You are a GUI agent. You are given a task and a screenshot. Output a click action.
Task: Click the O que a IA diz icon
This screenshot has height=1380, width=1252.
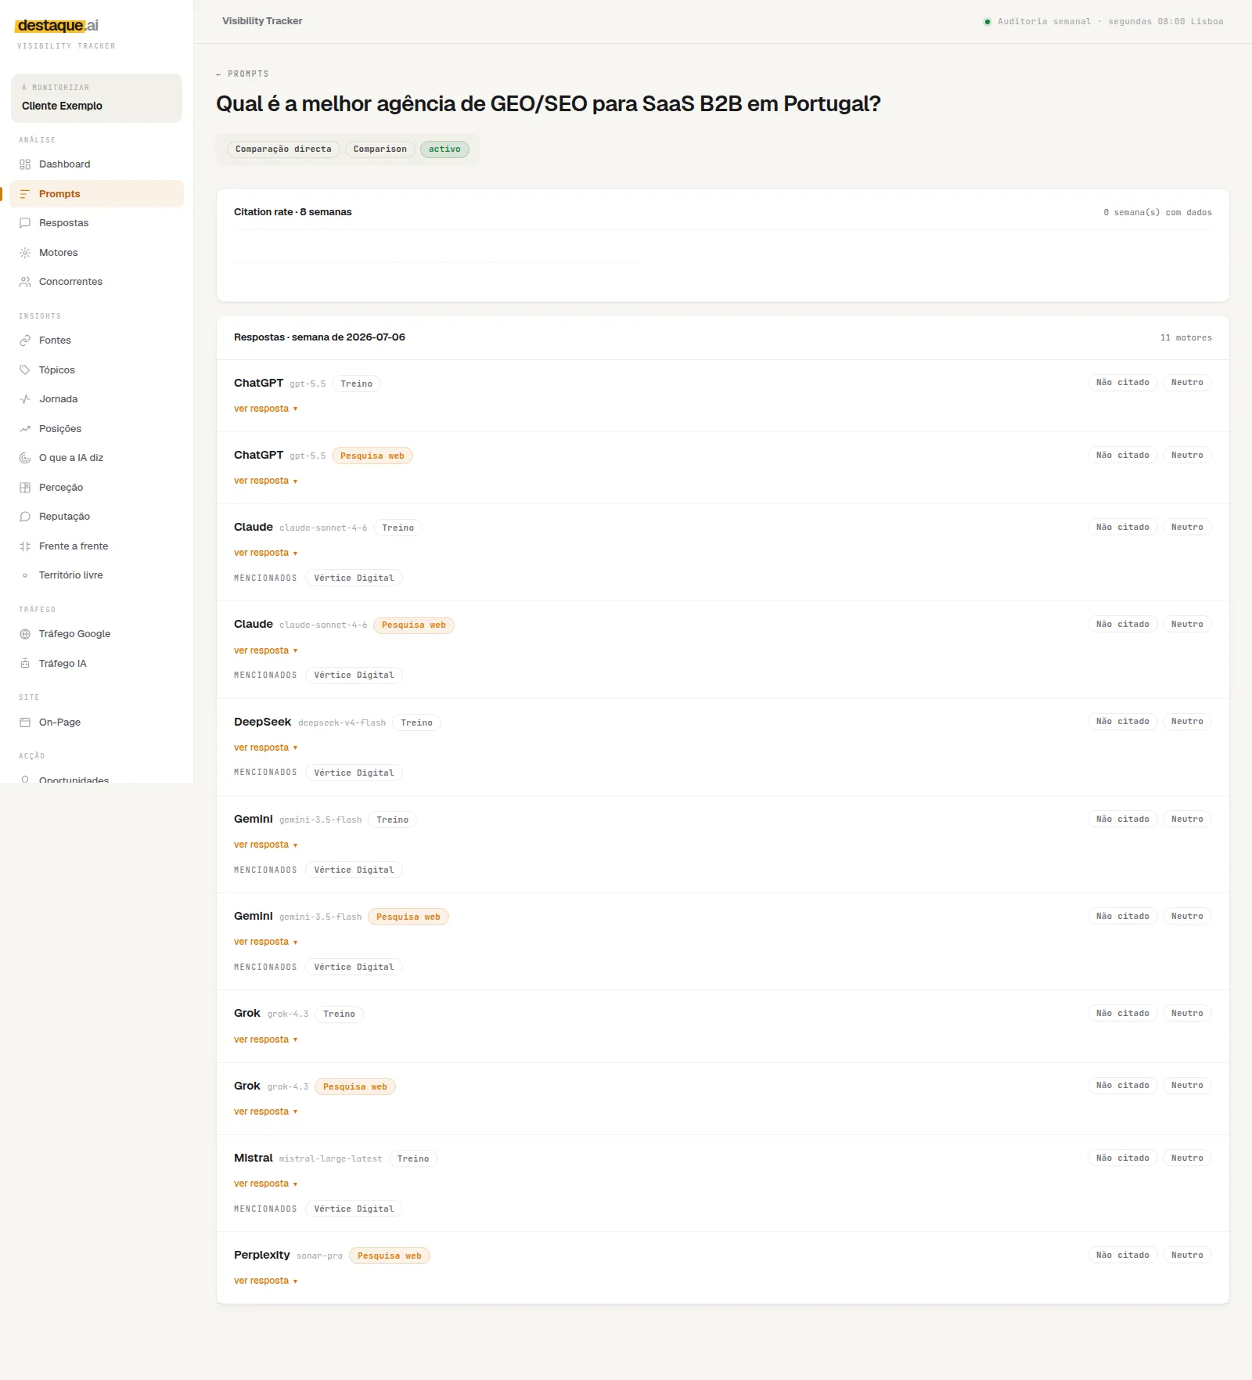point(25,458)
